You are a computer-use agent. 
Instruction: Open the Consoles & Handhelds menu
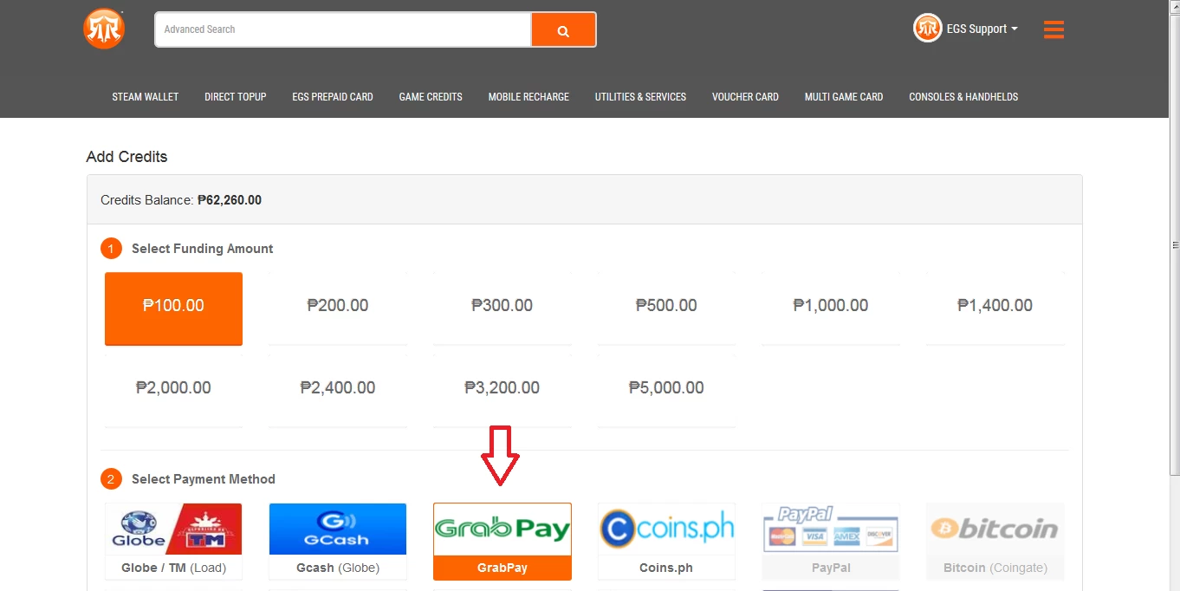point(963,97)
